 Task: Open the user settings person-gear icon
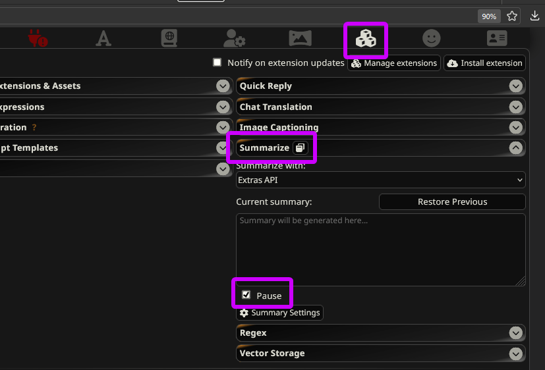tap(235, 39)
